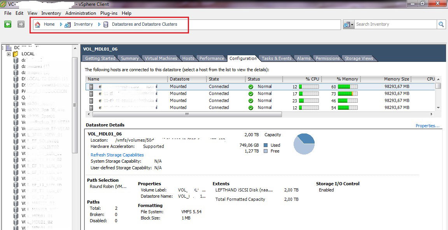This screenshot has width=448, height=230.
Task: Click inside the Search Inventory field
Action: 396,25
